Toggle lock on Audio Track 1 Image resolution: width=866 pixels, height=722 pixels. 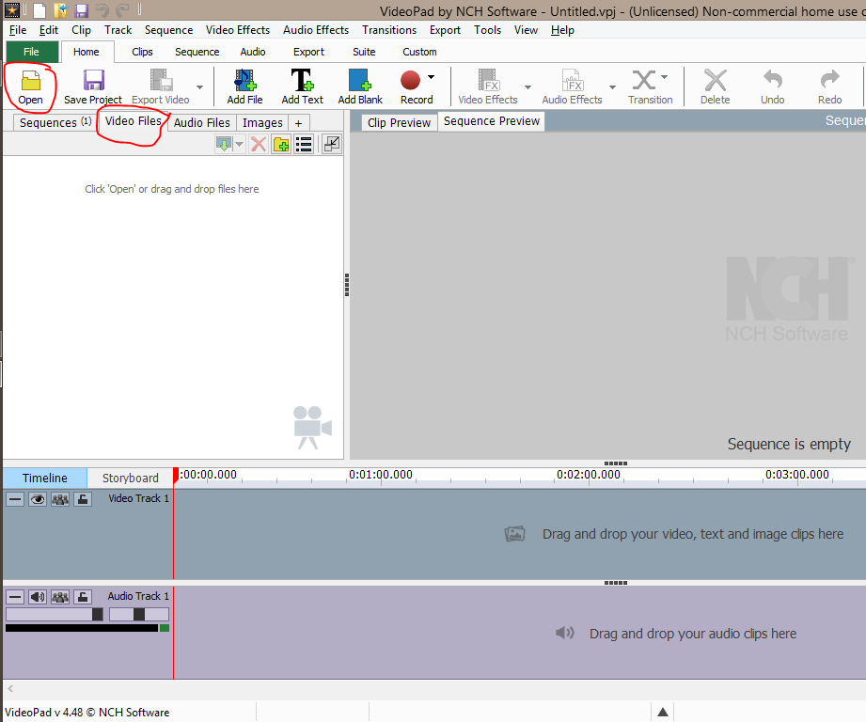tap(83, 597)
